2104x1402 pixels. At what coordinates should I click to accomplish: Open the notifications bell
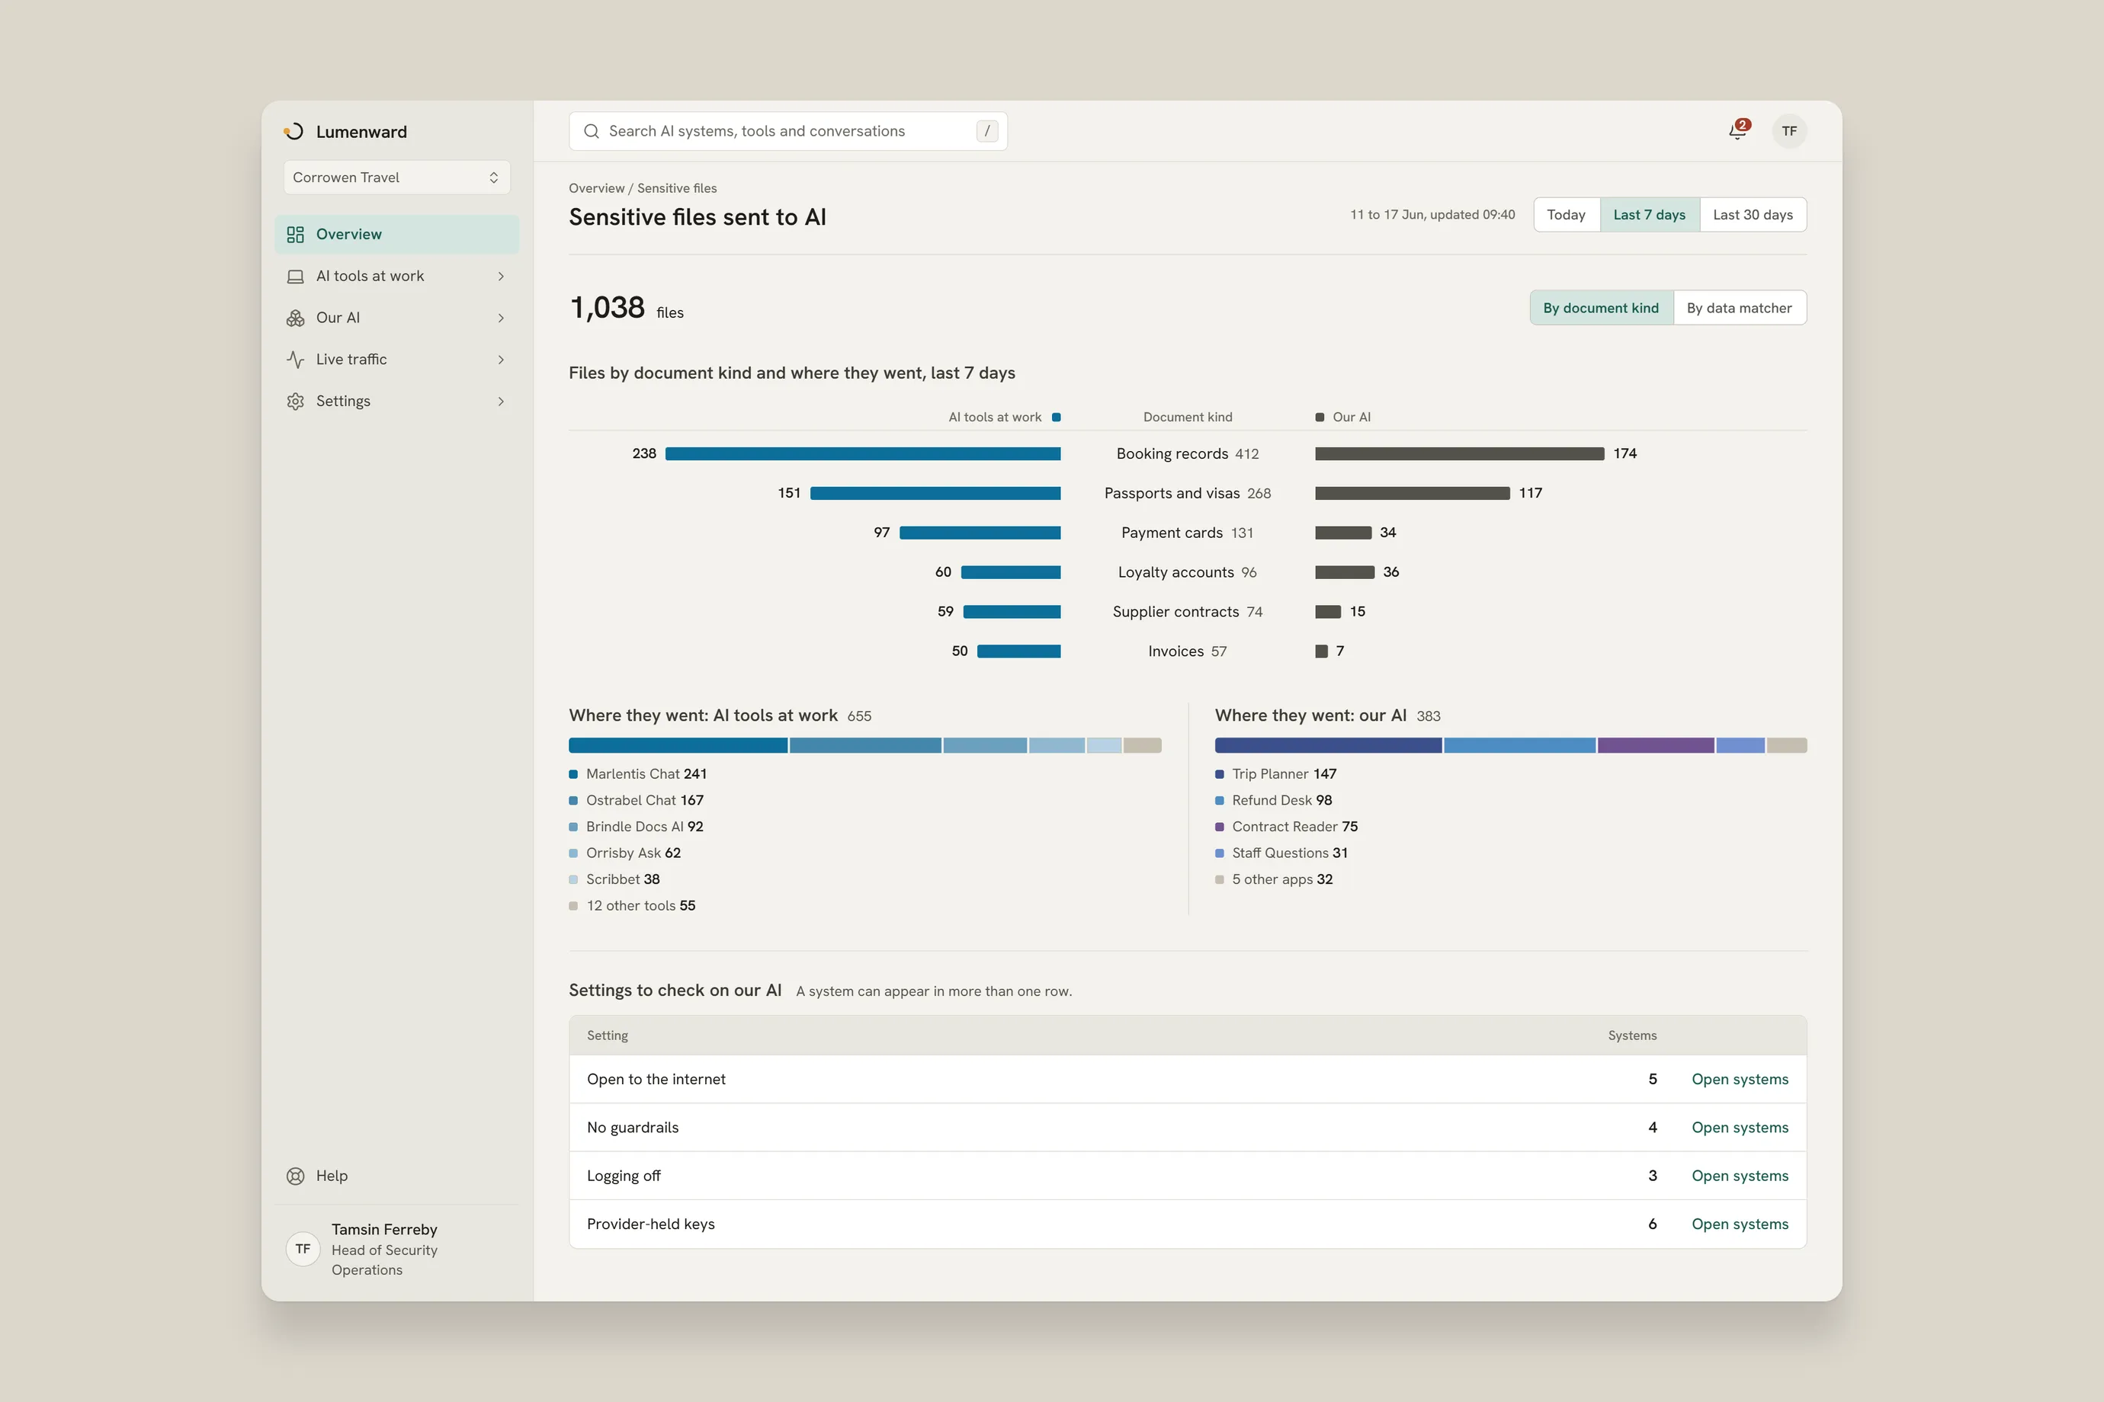[1738, 130]
